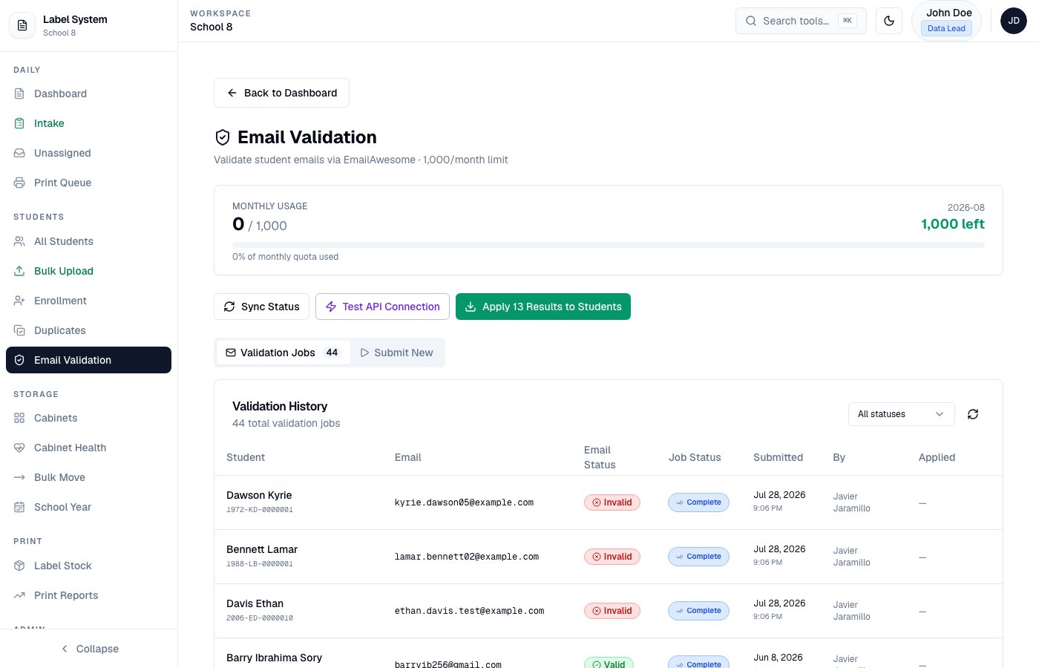Click email ethan.davis.test@example.com
Viewport: 1039px width, 668px height.
[469, 611]
